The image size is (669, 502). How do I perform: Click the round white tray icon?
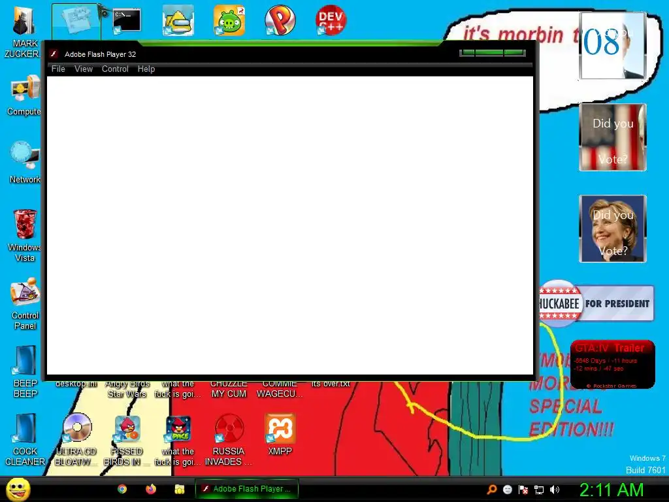(508, 490)
